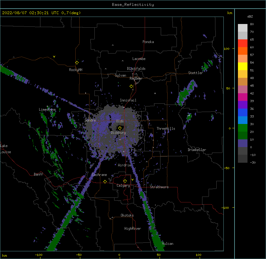Click the Ponoka city label
Screen dimensions: 266x259
(x=148, y=42)
